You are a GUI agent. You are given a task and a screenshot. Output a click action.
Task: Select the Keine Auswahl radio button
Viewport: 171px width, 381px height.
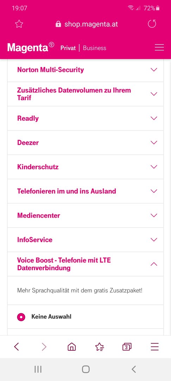tap(21, 317)
